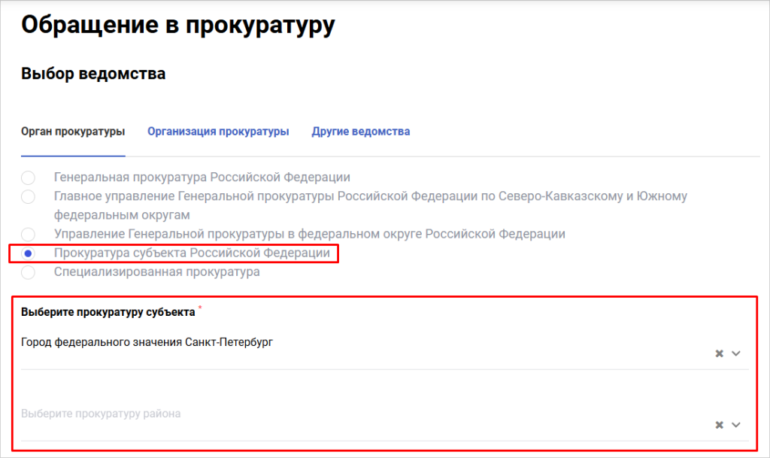
Task: Select the Специализированная прокуратура radio circle
Action: click(28, 272)
